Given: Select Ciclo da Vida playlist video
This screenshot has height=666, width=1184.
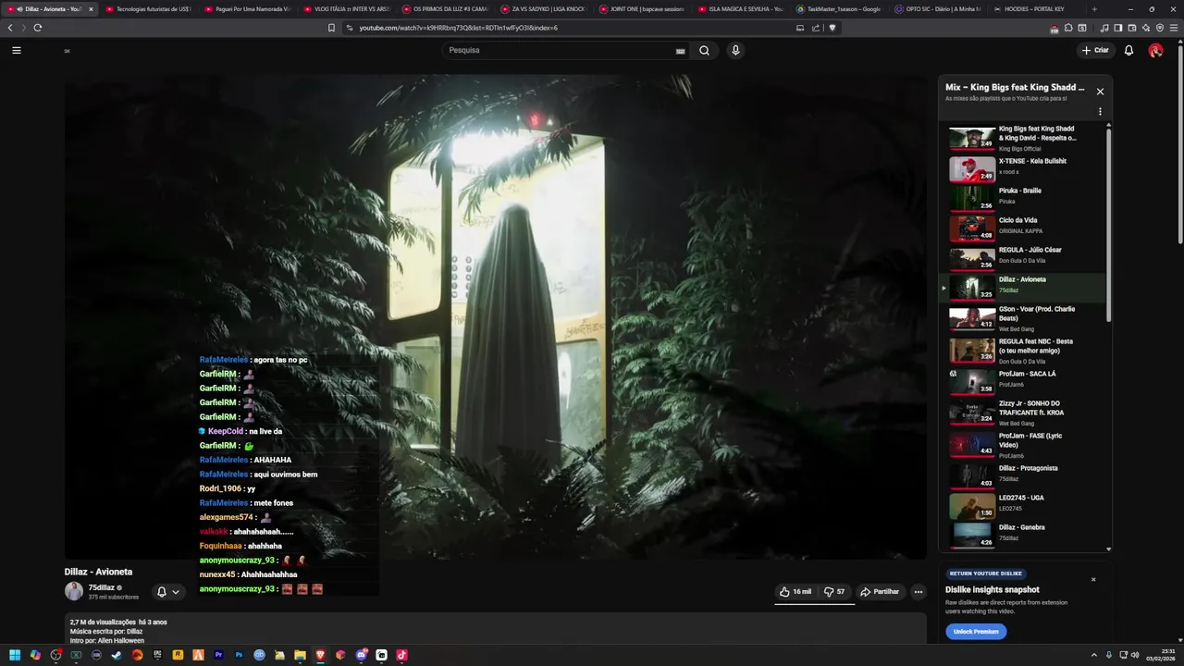Looking at the screenshot, I should pos(1027,228).
